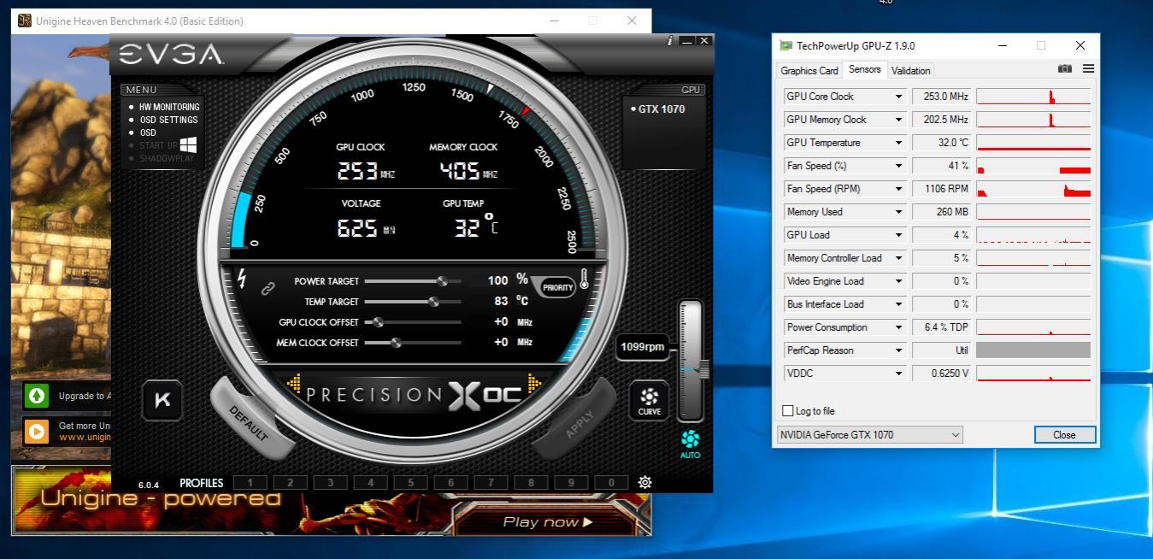Click the link chain icon beside Power Target
This screenshot has height=559, width=1153.
coord(268,289)
